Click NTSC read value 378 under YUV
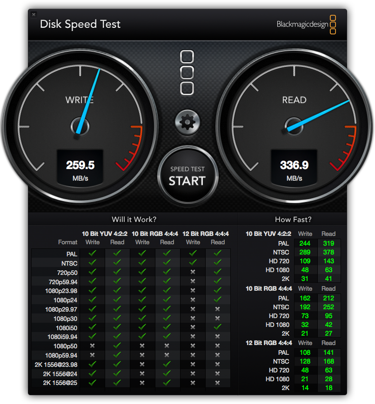This screenshot has height=404, width=375. click(x=328, y=252)
